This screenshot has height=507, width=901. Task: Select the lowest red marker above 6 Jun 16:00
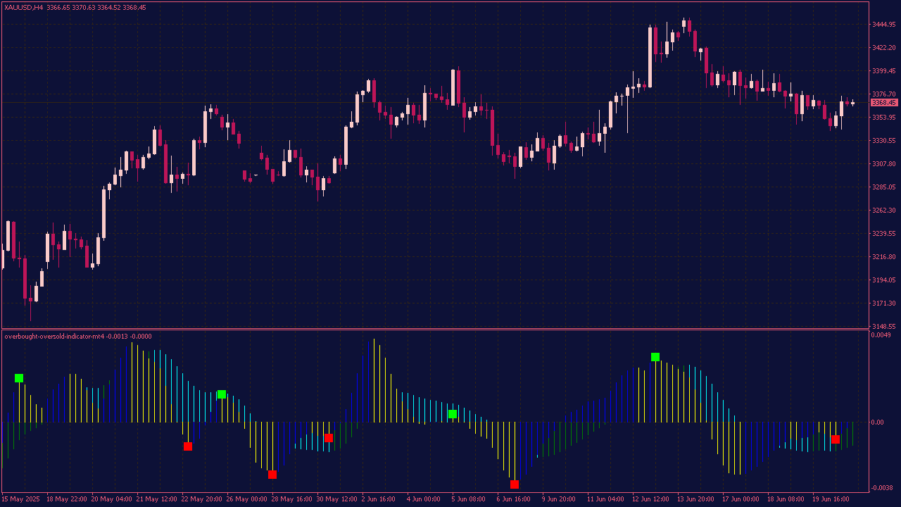pyautogui.click(x=515, y=484)
